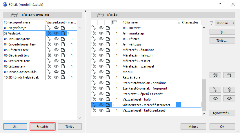
Task: Toggle visibility of Rajz és ábra layer
Action: (101, 77)
